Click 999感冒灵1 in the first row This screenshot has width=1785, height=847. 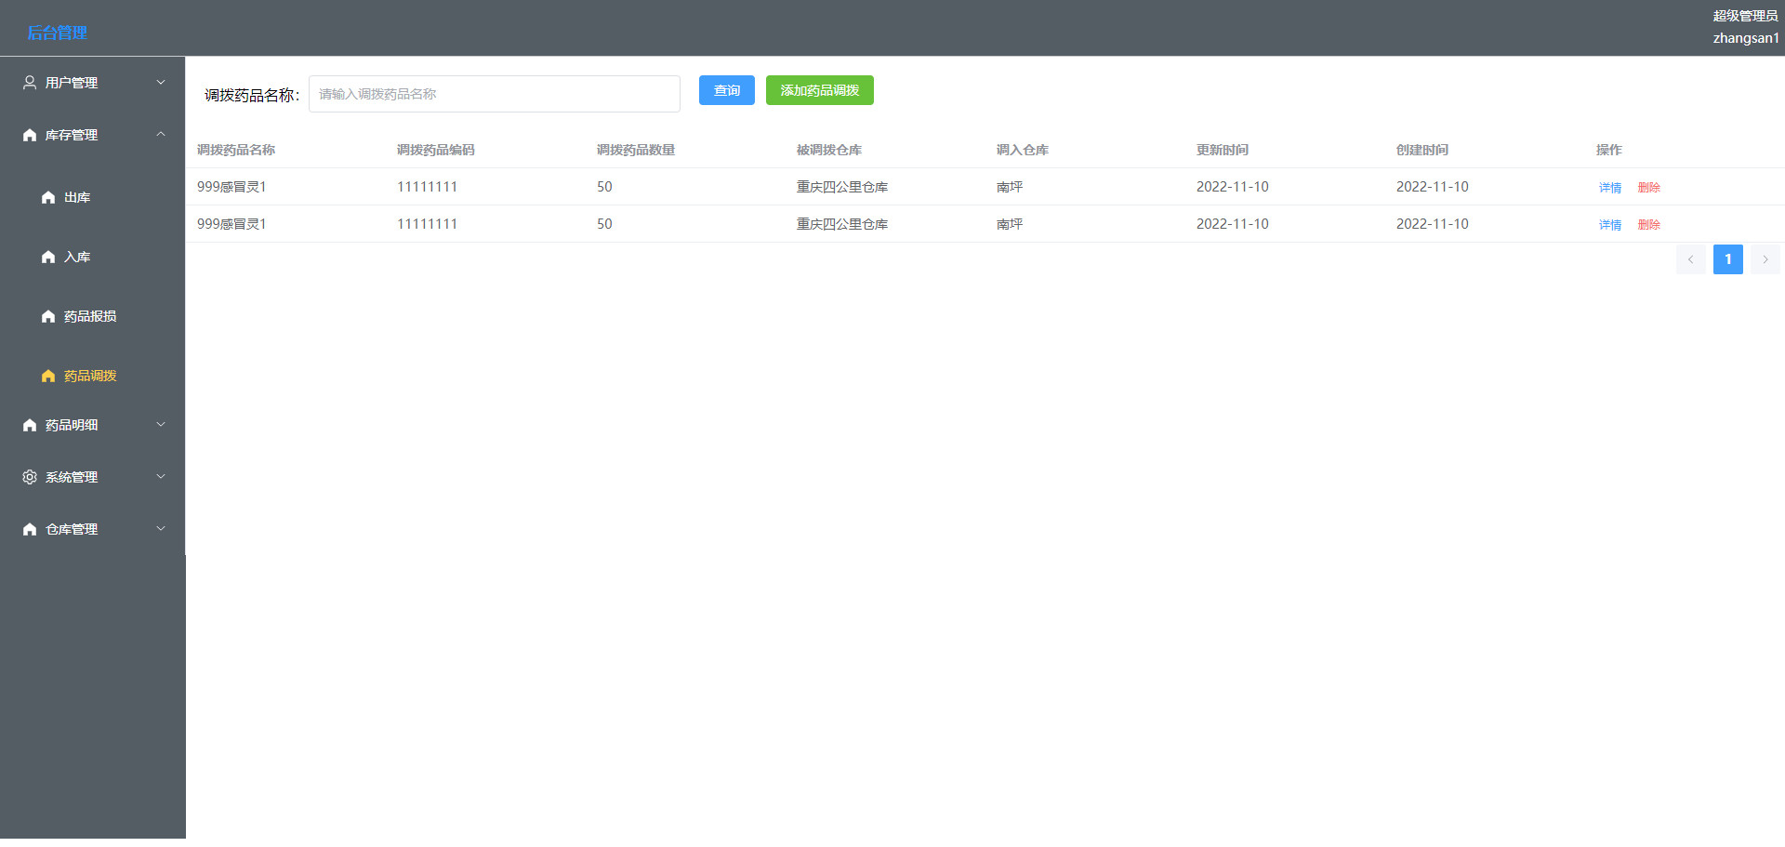(231, 187)
